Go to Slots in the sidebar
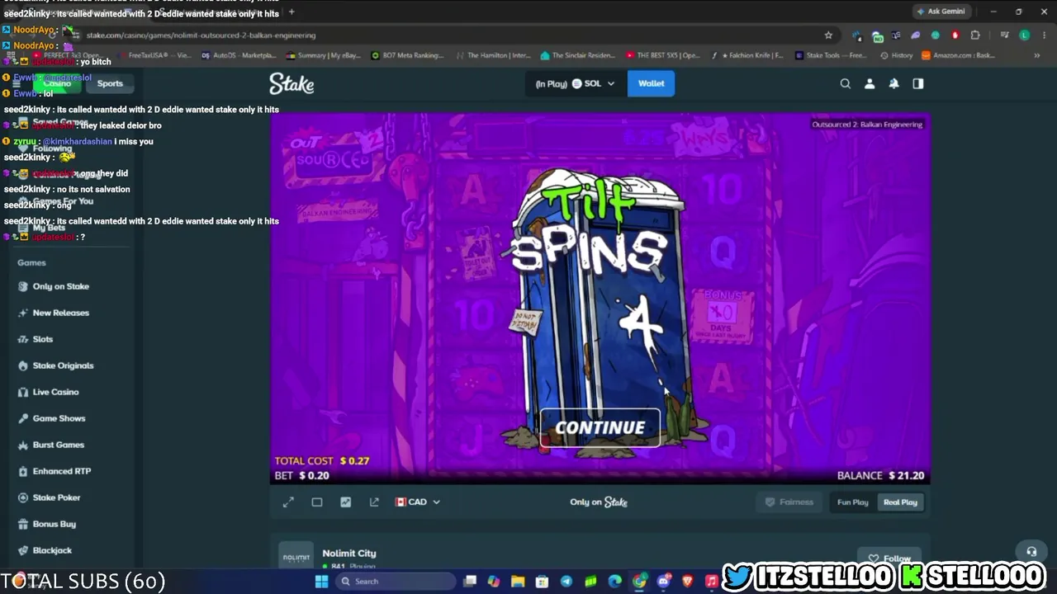1057x594 pixels. point(42,339)
